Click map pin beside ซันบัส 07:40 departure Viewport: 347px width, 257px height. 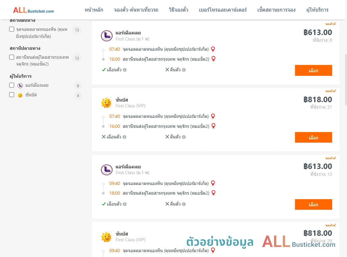click(213, 116)
